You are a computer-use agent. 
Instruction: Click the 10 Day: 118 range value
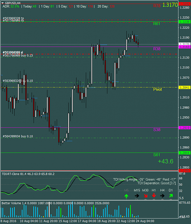(85, 6)
